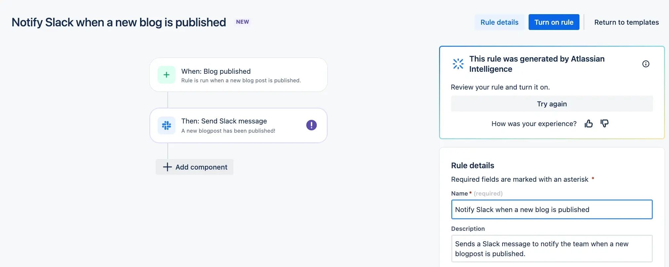Click the Slack icon on the action step
669x267 pixels.
(x=167, y=125)
